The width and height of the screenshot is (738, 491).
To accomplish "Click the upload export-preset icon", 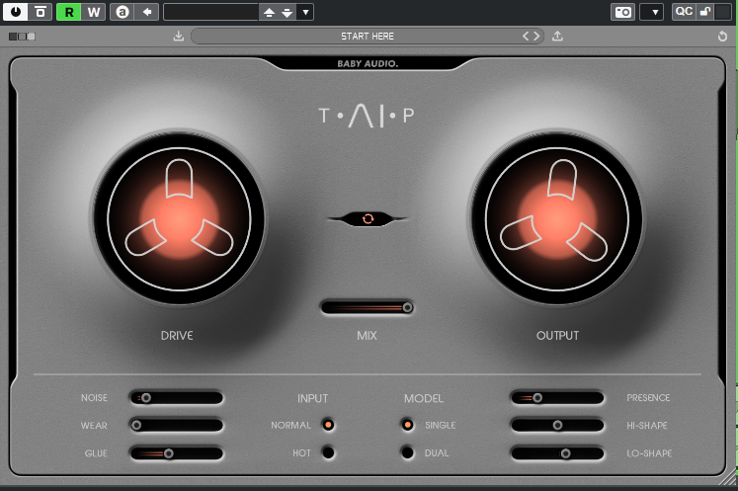I will [557, 36].
